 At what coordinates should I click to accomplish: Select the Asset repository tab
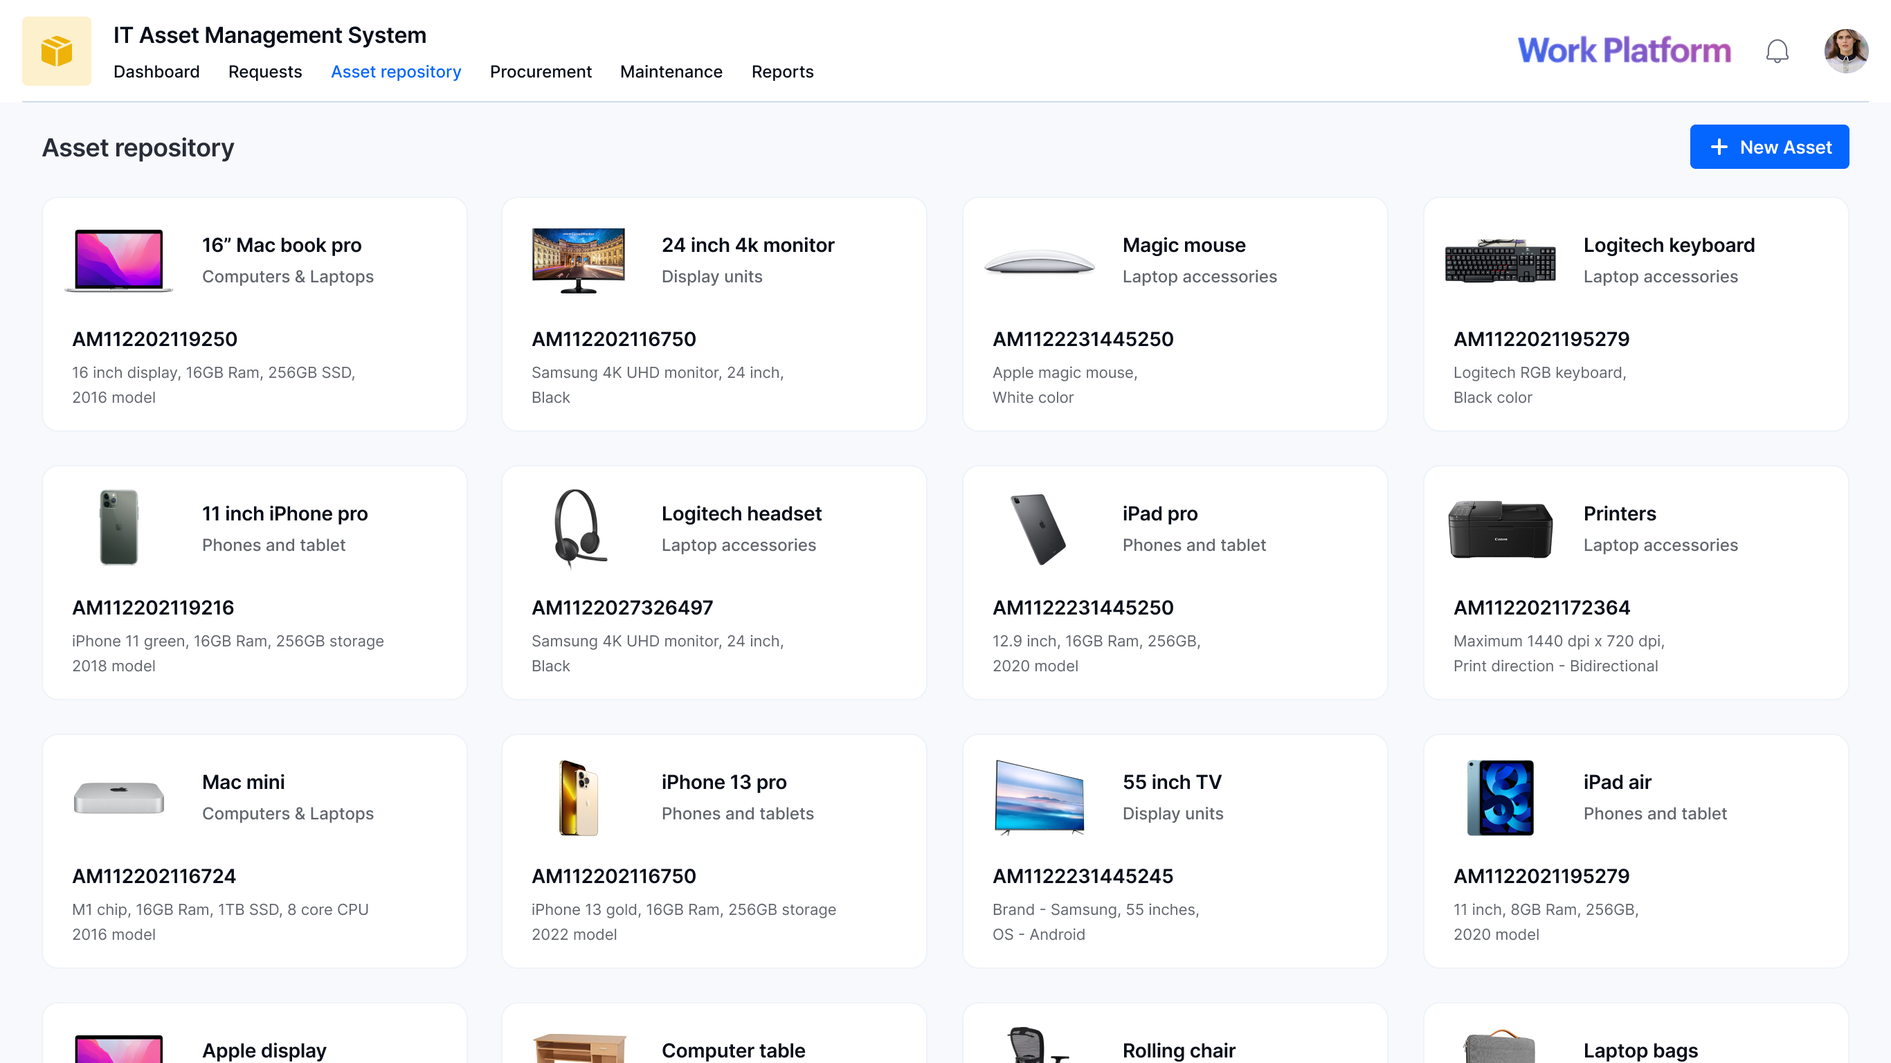(396, 72)
